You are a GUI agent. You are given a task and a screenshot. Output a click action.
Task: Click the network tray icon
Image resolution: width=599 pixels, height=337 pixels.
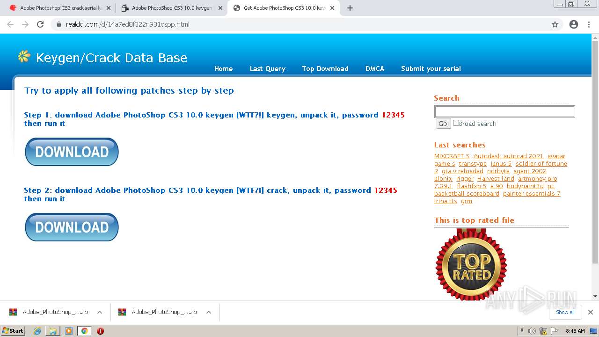coord(543,331)
